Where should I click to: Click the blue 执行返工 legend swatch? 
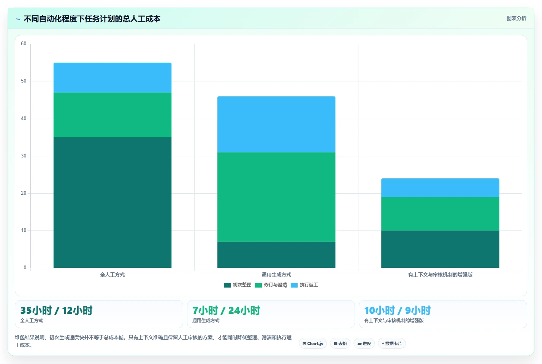coord(294,285)
